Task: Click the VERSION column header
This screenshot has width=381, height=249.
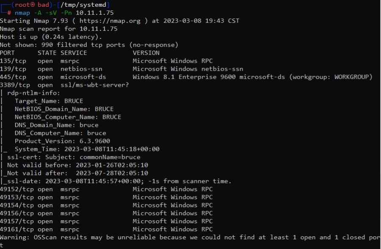Action: pyautogui.click(x=146, y=53)
